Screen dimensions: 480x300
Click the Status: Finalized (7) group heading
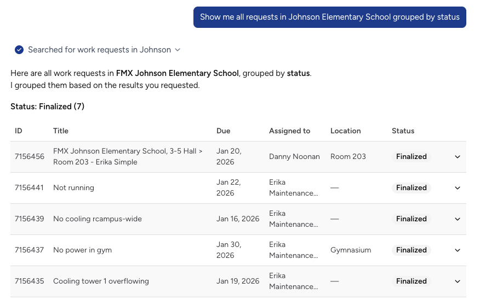(48, 107)
